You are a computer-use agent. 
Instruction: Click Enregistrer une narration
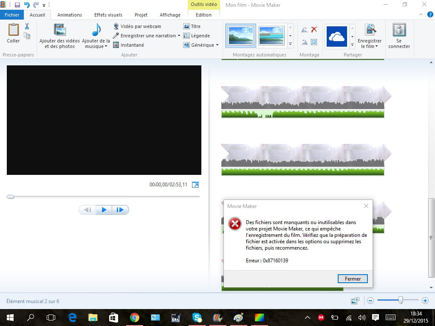coord(144,36)
